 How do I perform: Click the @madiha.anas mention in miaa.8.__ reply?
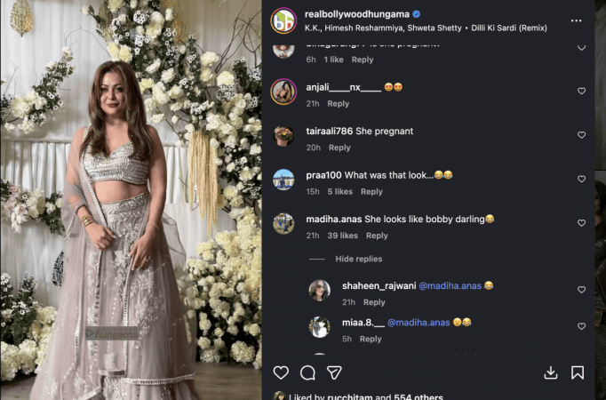[419, 322]
